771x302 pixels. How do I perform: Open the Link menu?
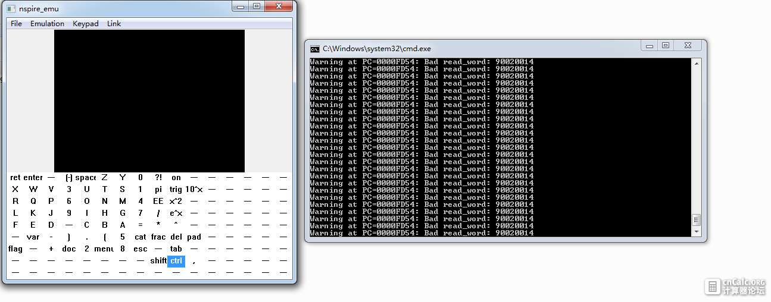point(114,24)
